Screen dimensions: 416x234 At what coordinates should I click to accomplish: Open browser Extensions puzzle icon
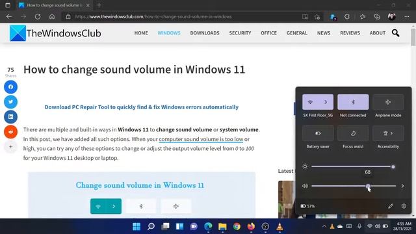tap(347, 17)
